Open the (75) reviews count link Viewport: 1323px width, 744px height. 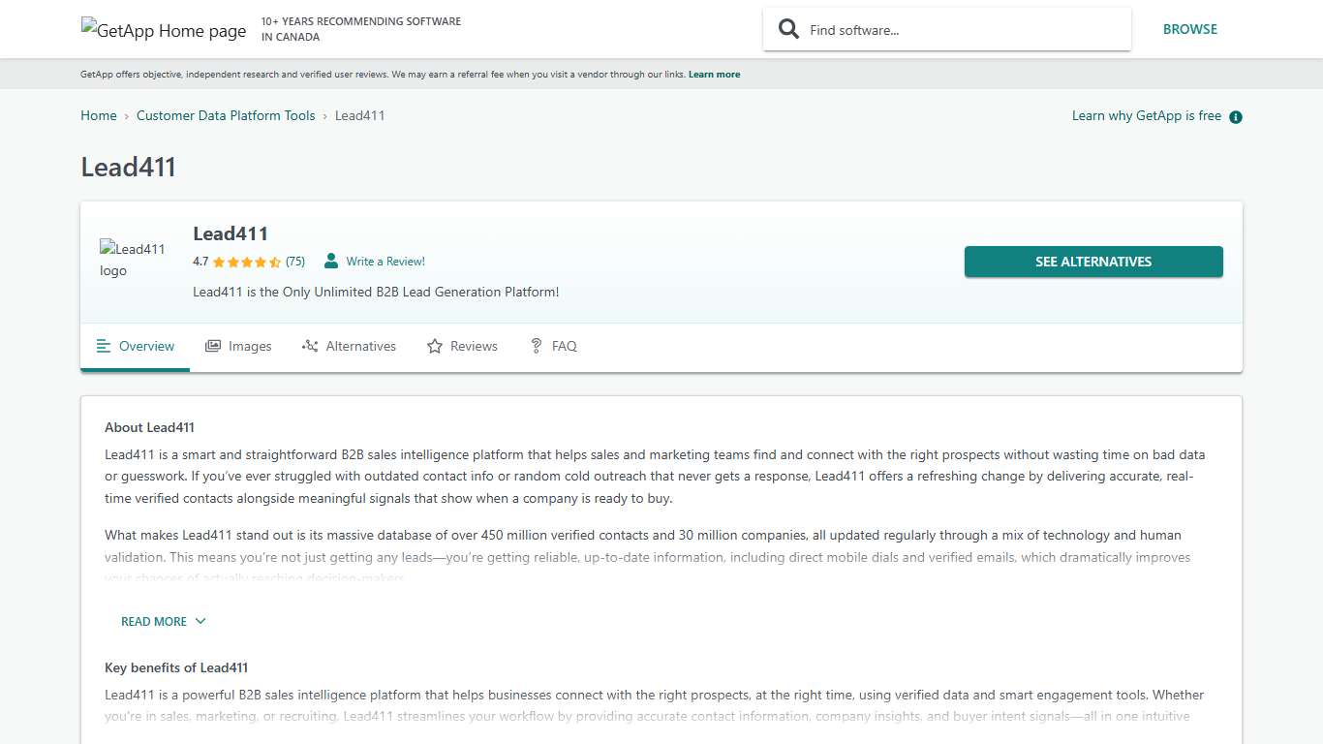[x=295, y=262]
